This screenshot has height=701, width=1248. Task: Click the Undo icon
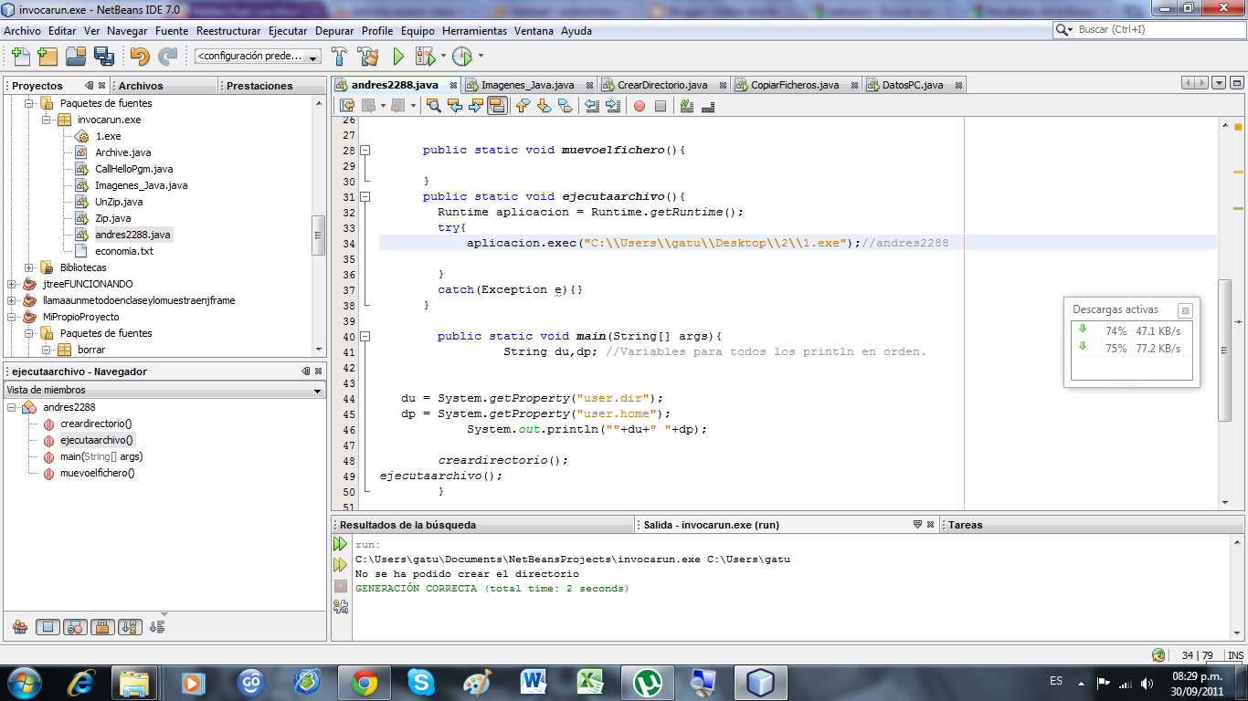[139, 57]
